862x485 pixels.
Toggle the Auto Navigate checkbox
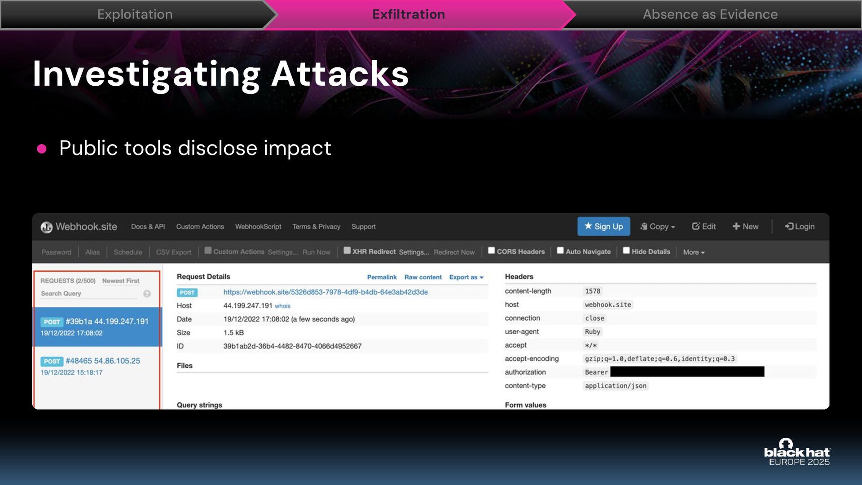pos(560,251)
